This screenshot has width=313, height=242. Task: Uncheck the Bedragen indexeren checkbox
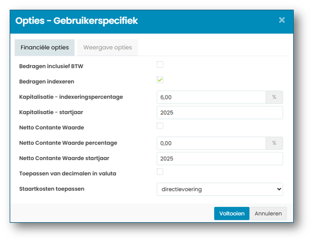(160, 80)
